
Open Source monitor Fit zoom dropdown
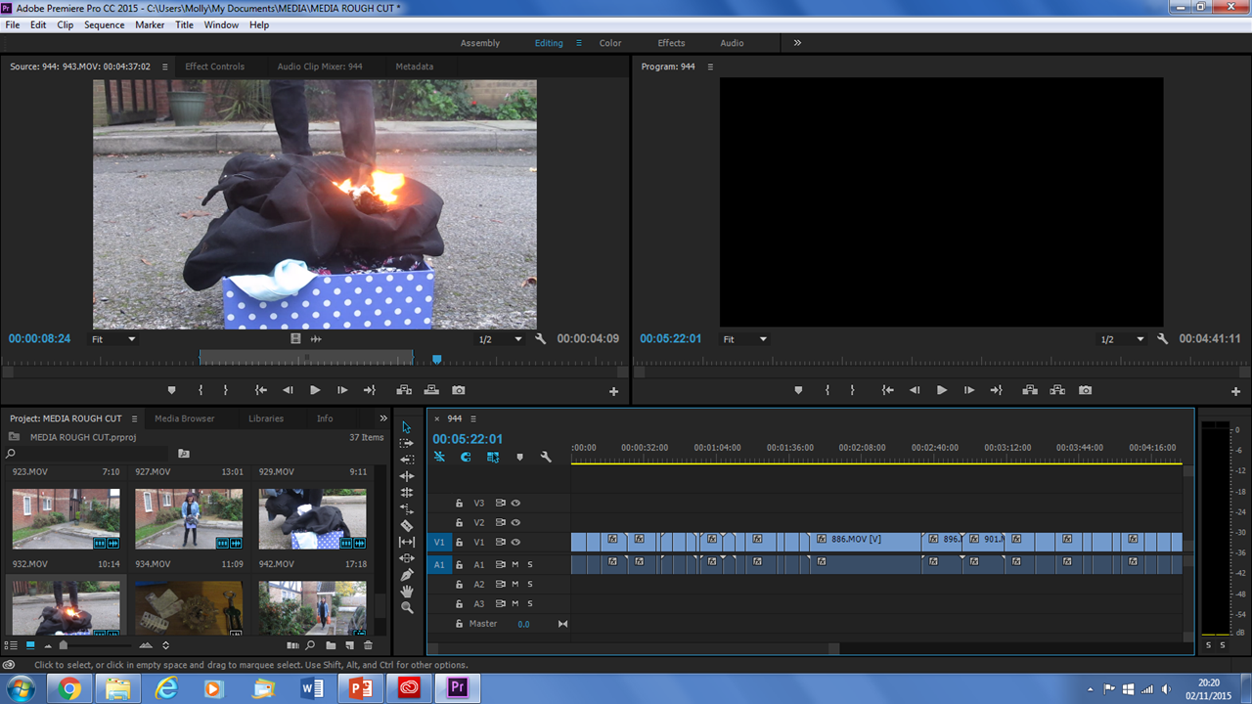coord(112,339)
